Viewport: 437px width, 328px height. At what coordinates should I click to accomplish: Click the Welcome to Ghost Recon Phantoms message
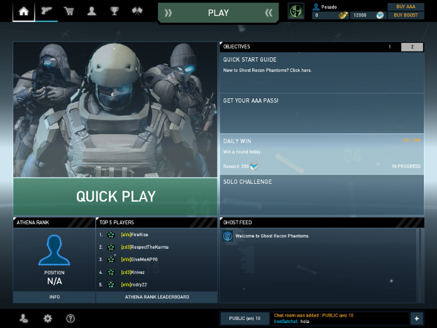272,236
